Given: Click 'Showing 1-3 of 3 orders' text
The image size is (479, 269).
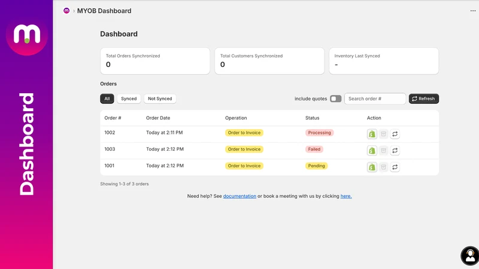Looking at the screenshot, I should point(125,184).
